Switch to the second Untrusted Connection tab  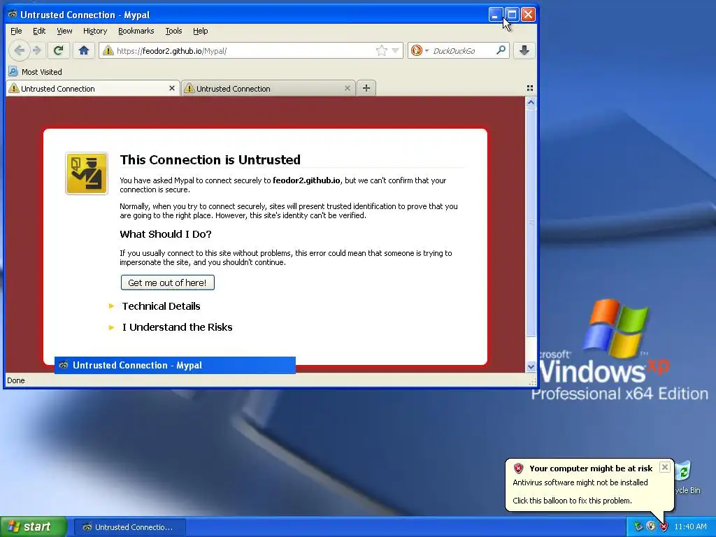(x=268, y=89)
